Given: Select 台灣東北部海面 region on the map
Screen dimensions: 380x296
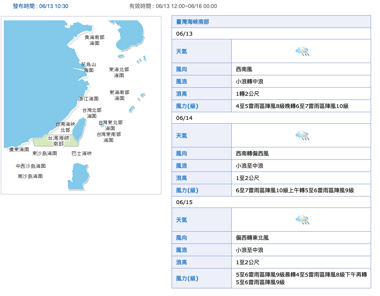Looking at the screenshot, I should click(110, 125).
